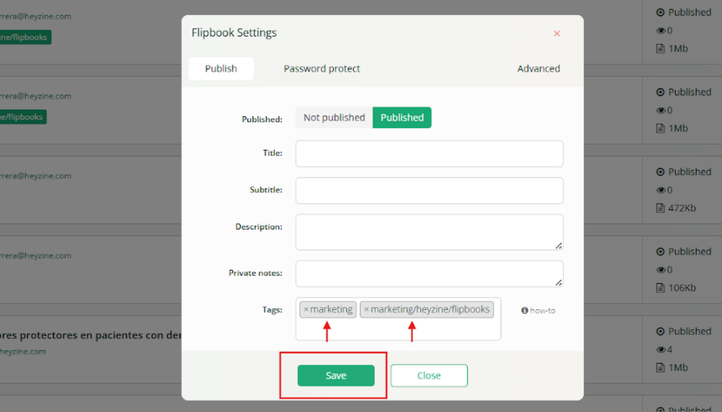Click the marketing tag chip label
722x412 pixels.
[x=331, y=310]
